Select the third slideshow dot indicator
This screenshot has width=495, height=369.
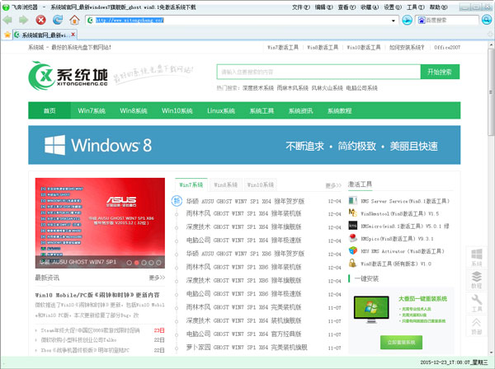coord(144,262)
